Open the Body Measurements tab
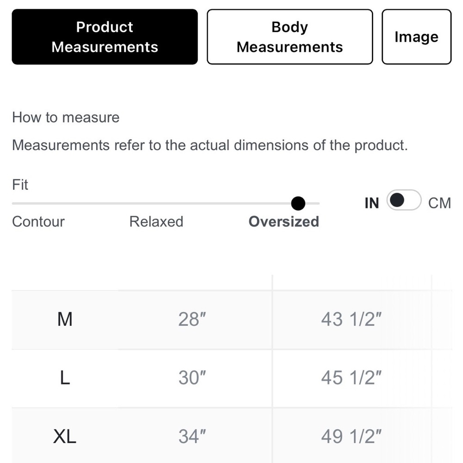The width and height of the screenshot is (463, 463). pyautogui.click(x=289, y=37)
